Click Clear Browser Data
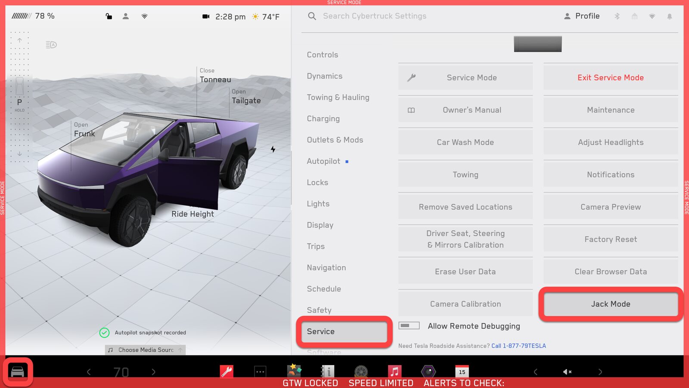The width and height of the screenshot is (689, 388). coord(611,272)
